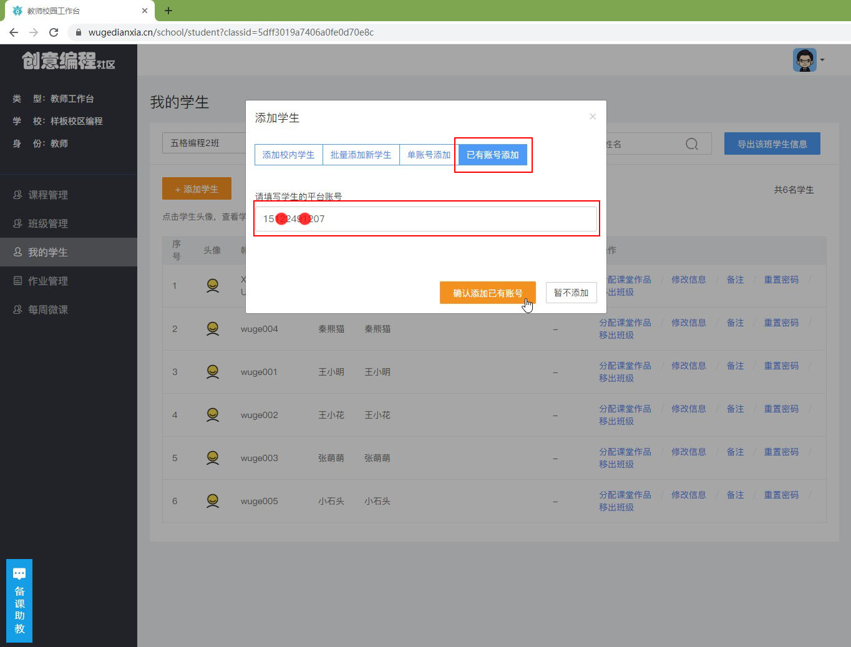Click the site lock icon in address bar
851x647 pixels.
point(79,32)
